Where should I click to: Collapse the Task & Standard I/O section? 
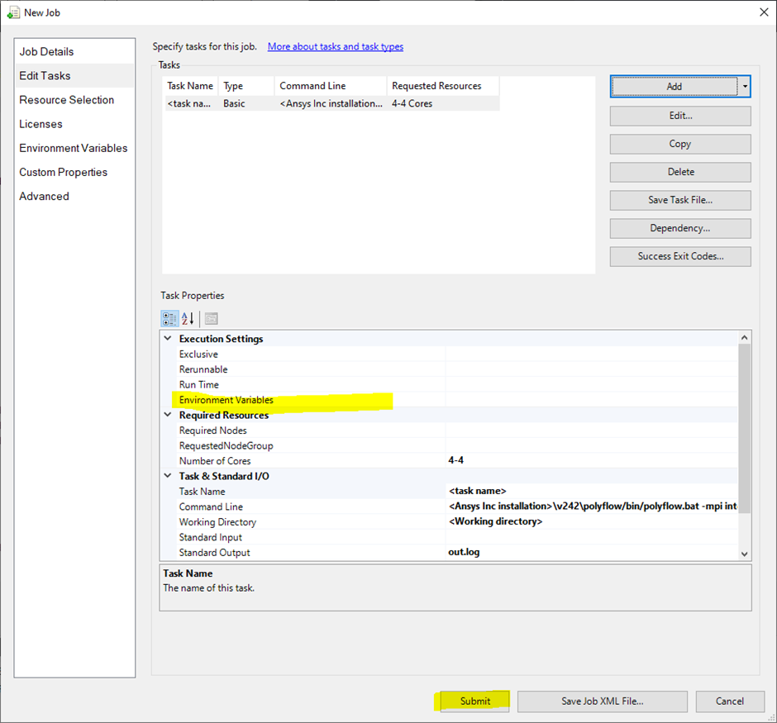pyautogui.click(x=169, y=476)
